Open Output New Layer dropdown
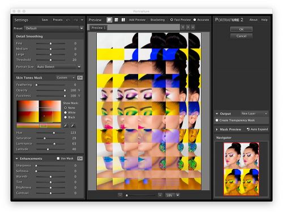 (x=254, y=113)
